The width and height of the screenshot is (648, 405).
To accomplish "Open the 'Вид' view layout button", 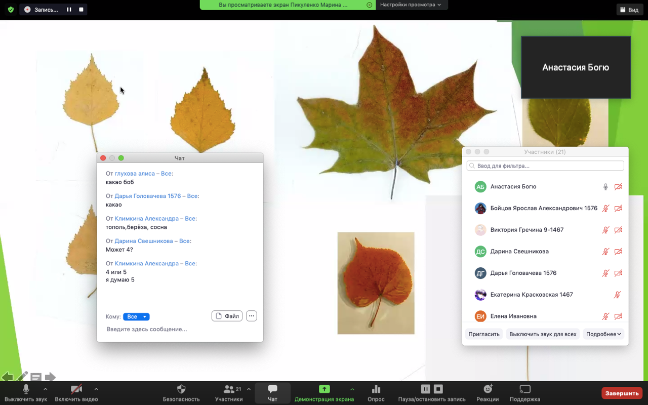I will [x=629, y=10].
